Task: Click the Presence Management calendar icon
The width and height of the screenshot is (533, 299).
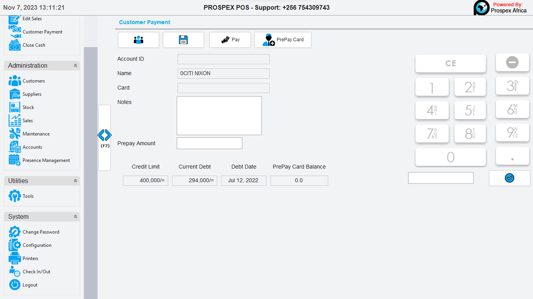Action: click(x=15, y=160)
